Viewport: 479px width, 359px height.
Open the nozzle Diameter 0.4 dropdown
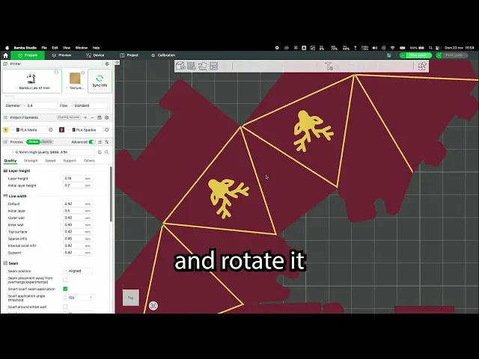pyautogui.click(x=40, y=105)
